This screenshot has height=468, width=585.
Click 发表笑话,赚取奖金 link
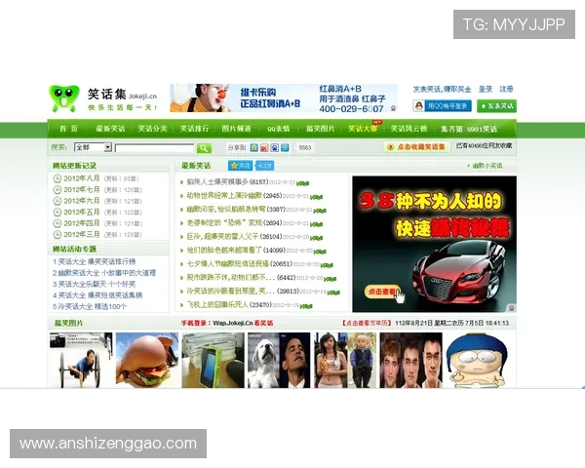[x=442, y=89]
